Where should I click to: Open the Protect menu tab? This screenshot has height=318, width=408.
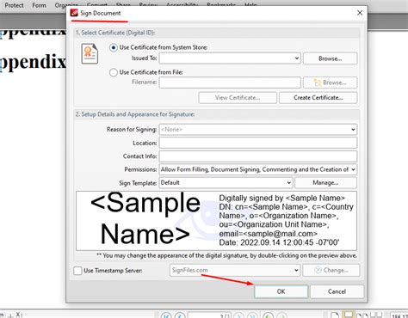(14, 5)
